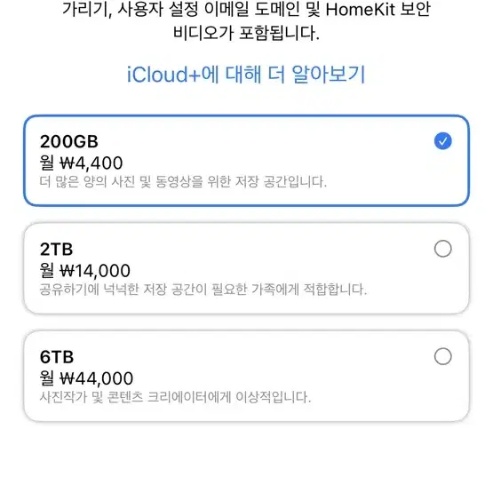Tap the 월 ₩44,000 price text
The image size is (493, 493).
(86, 378)
